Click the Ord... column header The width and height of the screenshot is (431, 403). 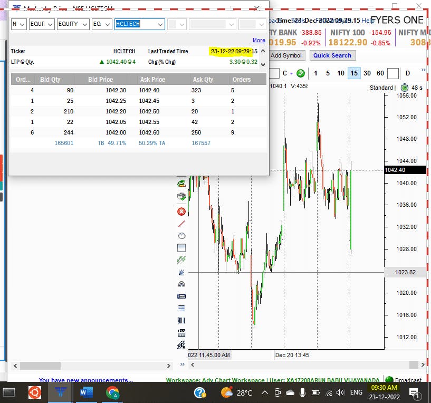pyautogui.click(x=23, y=80)
